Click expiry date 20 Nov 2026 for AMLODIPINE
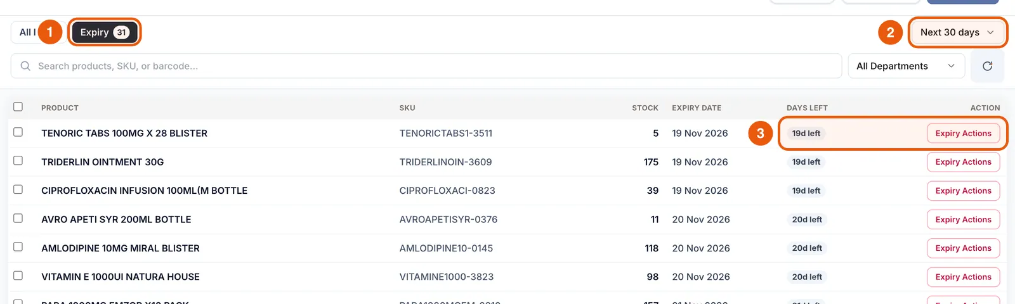Viewport: 1015px width, 304px height. pos(701,248)
